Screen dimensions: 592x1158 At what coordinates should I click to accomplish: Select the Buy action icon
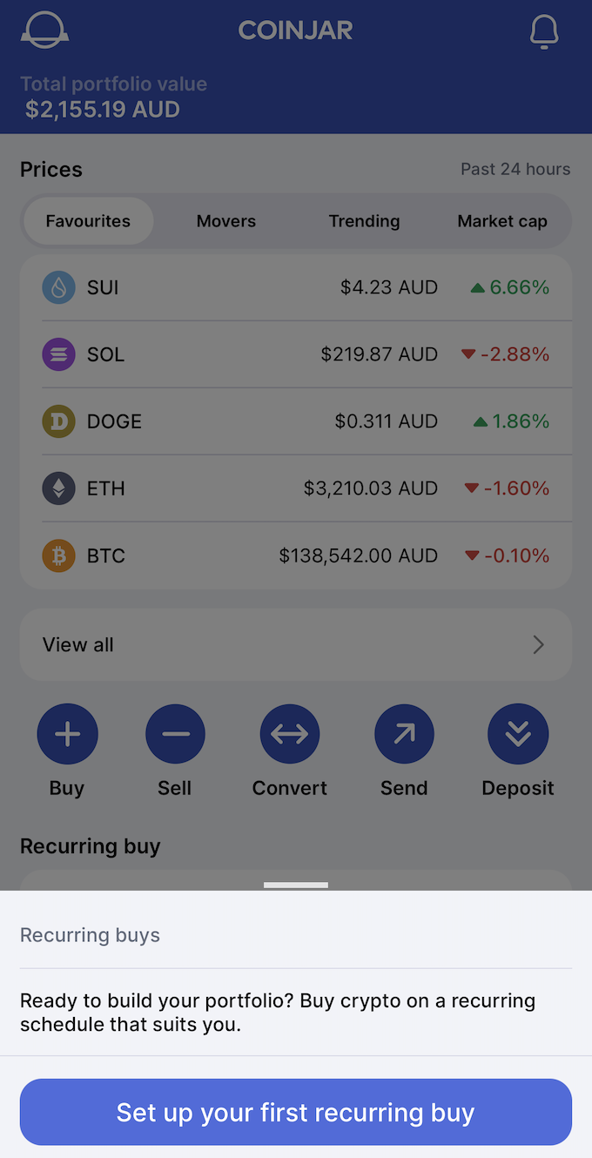click(x=67, y=734)
